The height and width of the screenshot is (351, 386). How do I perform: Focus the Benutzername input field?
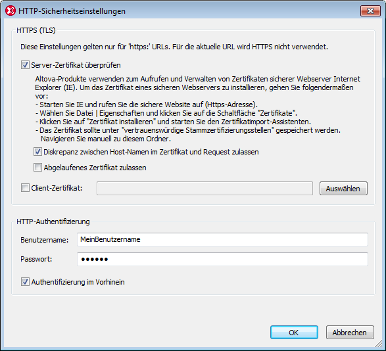(222, 239)
